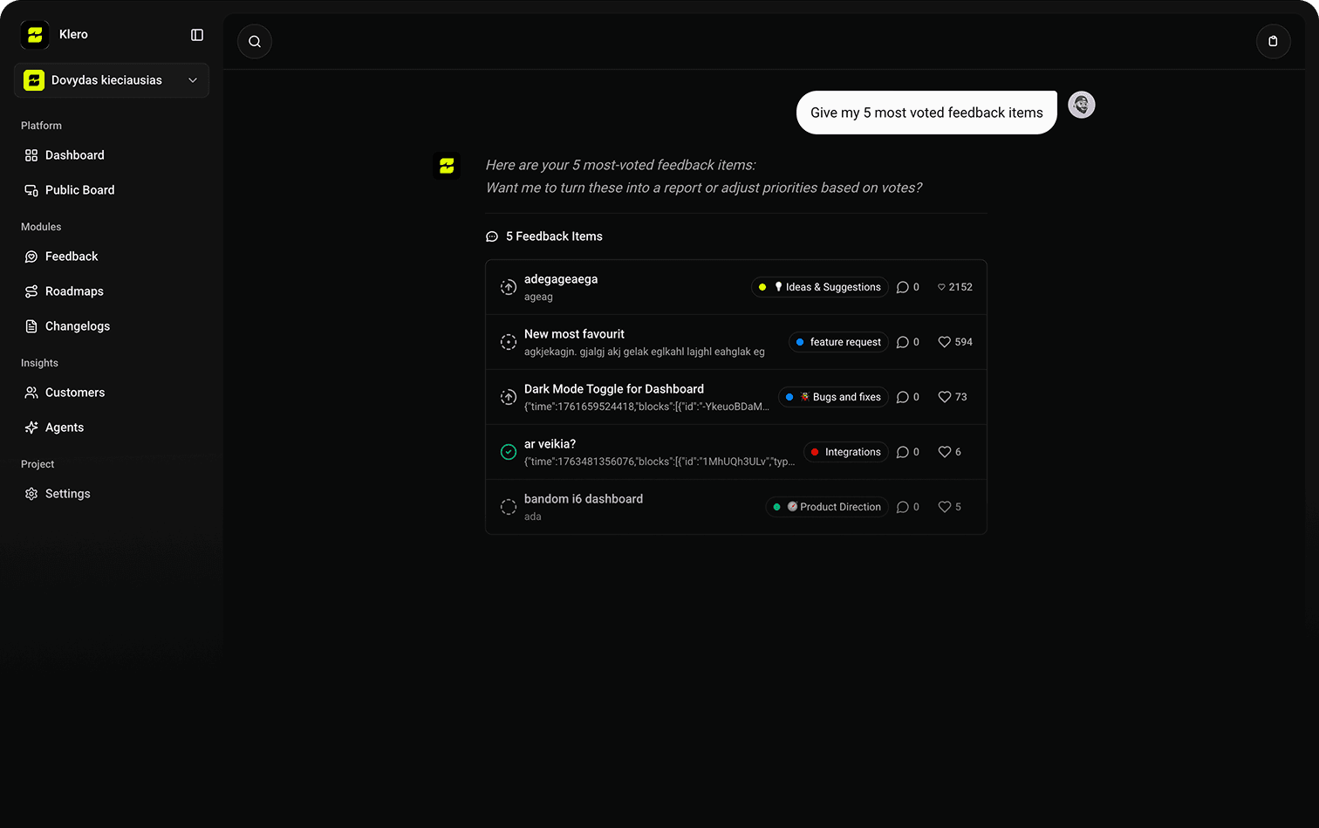The width and height of the screenshot is (1319, 828).
Task: Expand the Dovydas kieciausias workspace dropdown
Action: pos(193,80)
